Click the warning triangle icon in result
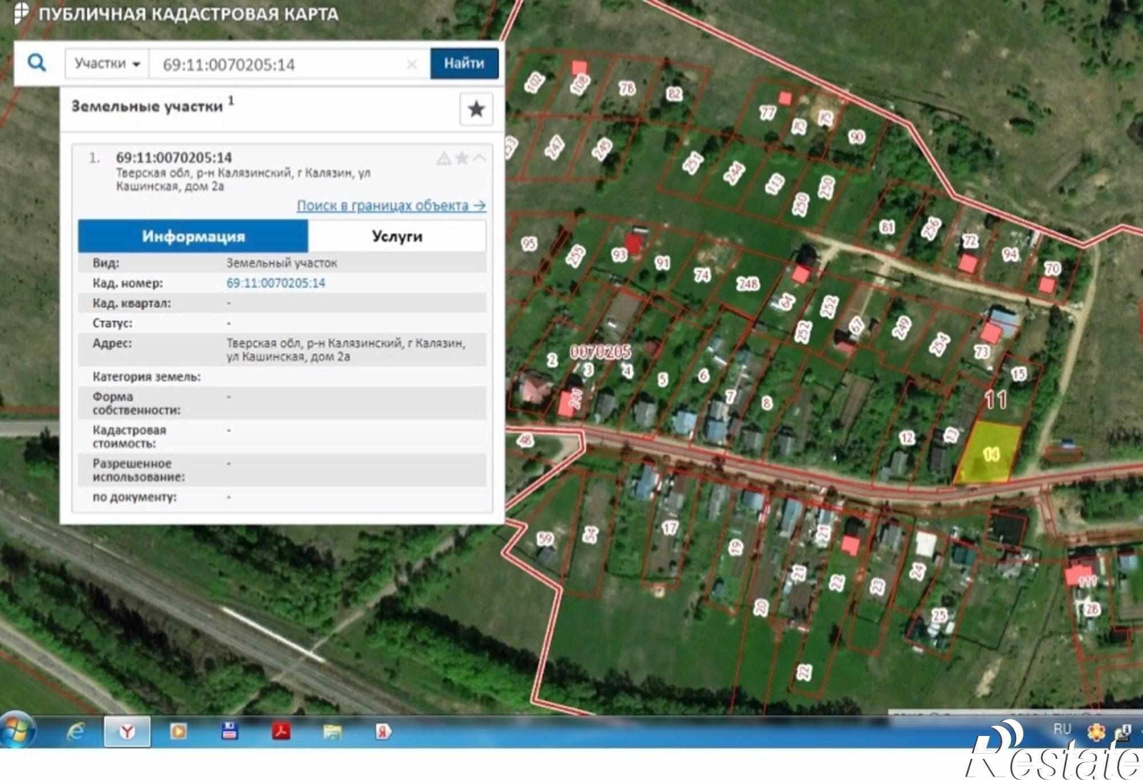The height and width of the screenshot is (780, 1143). click(x=444, y=159)
